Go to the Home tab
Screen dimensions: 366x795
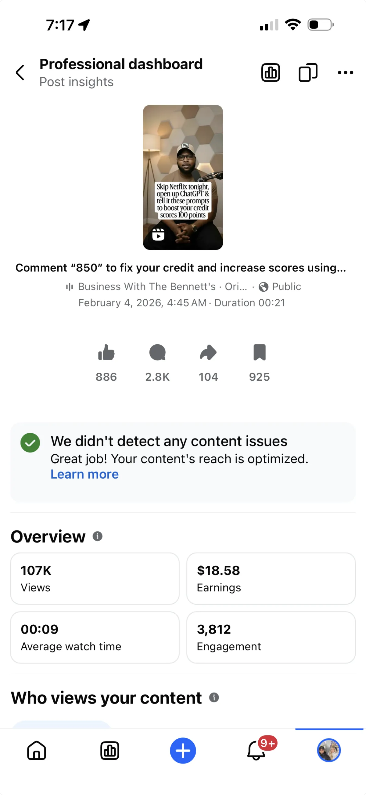[x=37, y=751]
